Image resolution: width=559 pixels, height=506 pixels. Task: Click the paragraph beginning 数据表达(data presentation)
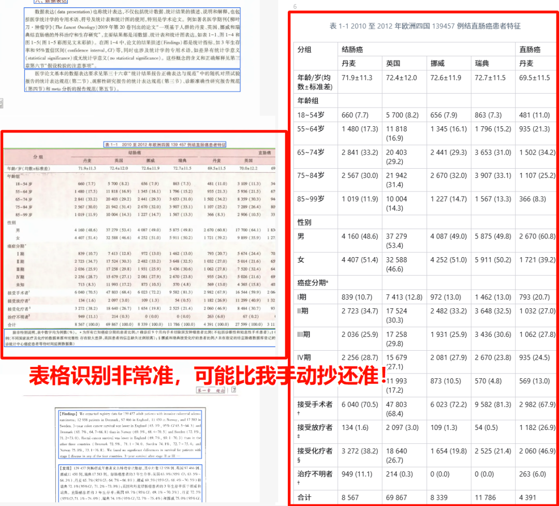point(133,38)
